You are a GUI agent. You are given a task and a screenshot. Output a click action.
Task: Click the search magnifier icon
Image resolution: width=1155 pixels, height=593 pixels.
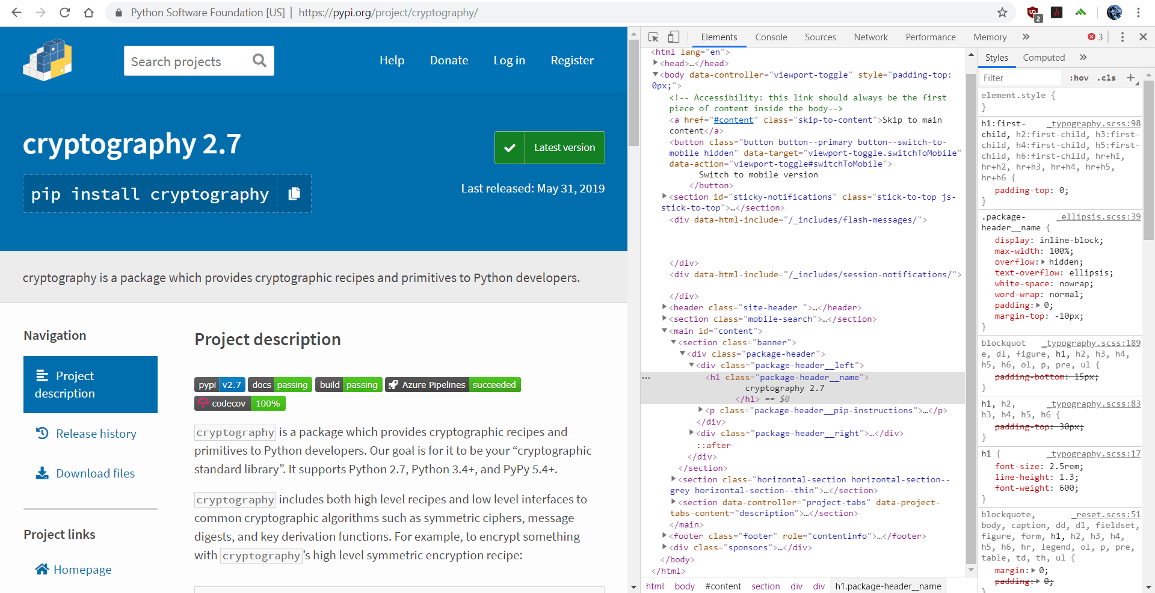pyautogui.click(x=259, y=60)
